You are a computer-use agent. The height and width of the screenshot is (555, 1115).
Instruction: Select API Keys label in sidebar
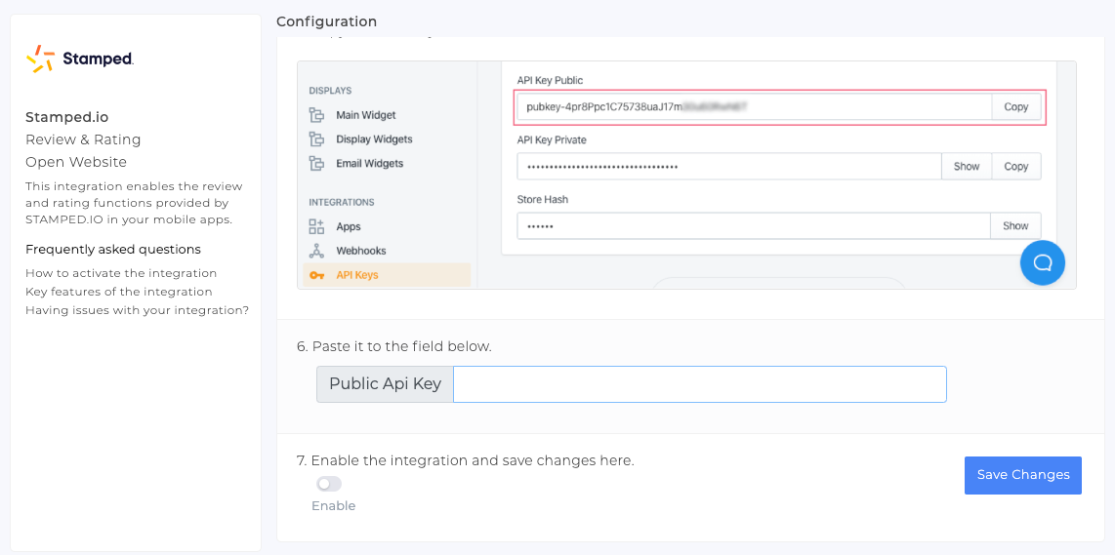pyautogui.click(x=357, y=275)
